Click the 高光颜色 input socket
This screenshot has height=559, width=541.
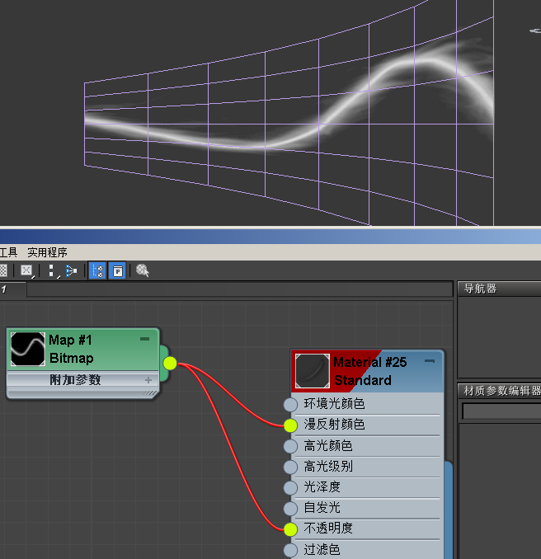tap(290, 446)
